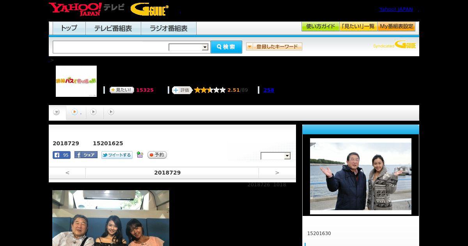Click the Yahoo! JAPAN テレビ logo
The height and width of the screenshot is (246, 468).
(87, 9)
